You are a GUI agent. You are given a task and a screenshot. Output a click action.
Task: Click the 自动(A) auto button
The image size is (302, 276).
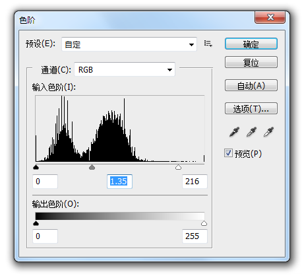251,85
